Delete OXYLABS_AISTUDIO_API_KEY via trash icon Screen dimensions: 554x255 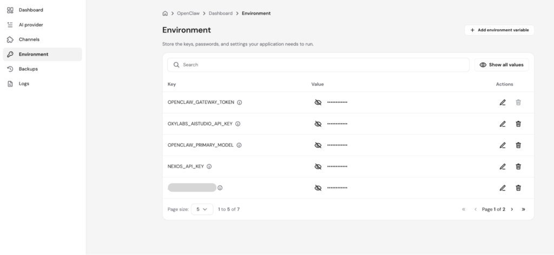[518, 124]
